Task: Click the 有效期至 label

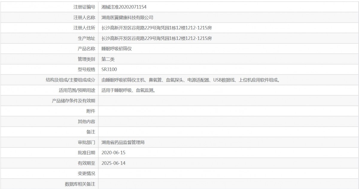Action: (x=86, y=163)
